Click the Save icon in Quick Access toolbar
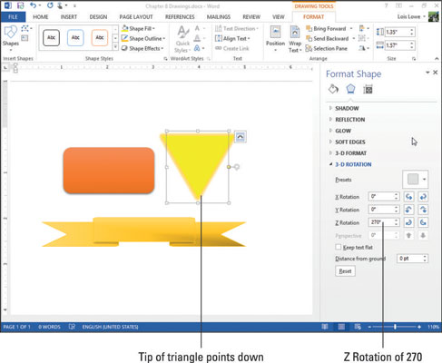The image size is (442, 363). coord(21,5)
